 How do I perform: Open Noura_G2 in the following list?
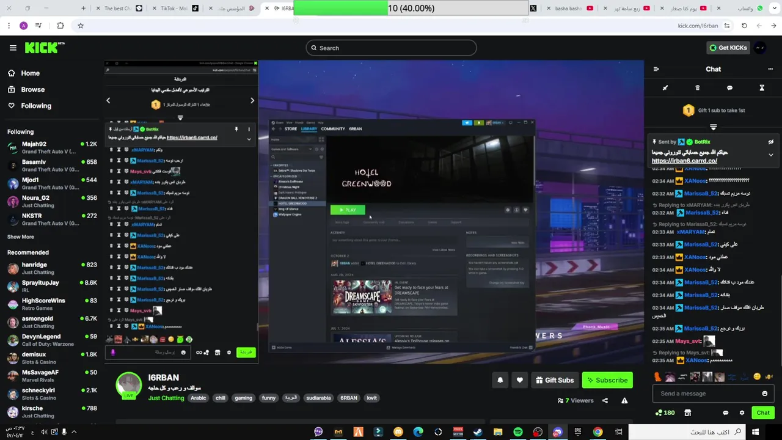52,201
